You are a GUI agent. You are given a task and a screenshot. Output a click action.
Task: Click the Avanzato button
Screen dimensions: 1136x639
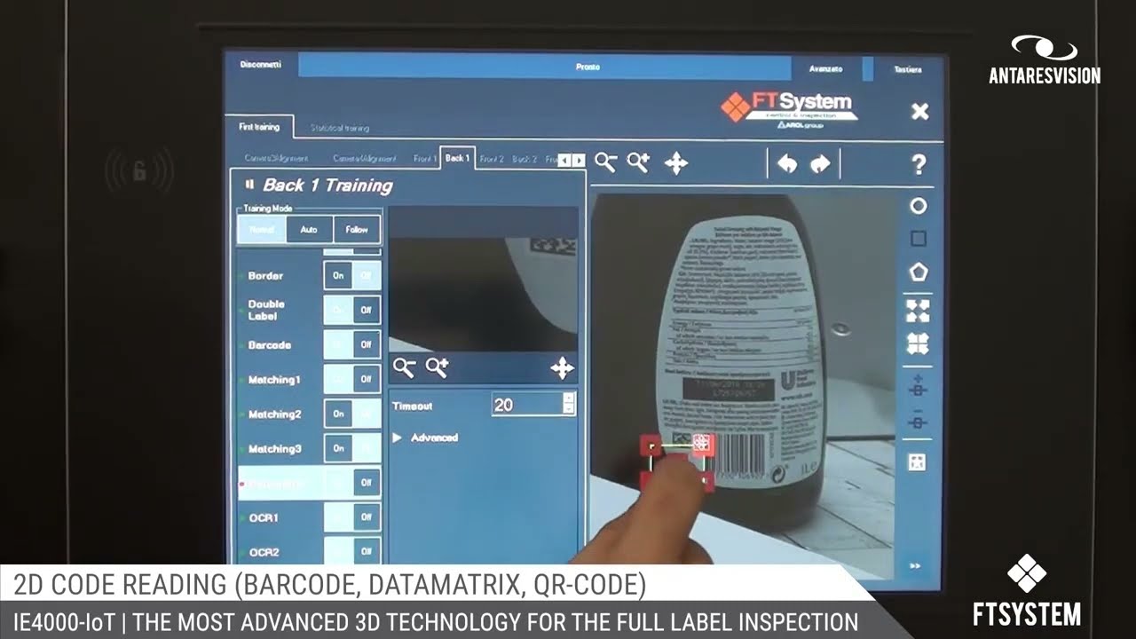coord(826,68)
